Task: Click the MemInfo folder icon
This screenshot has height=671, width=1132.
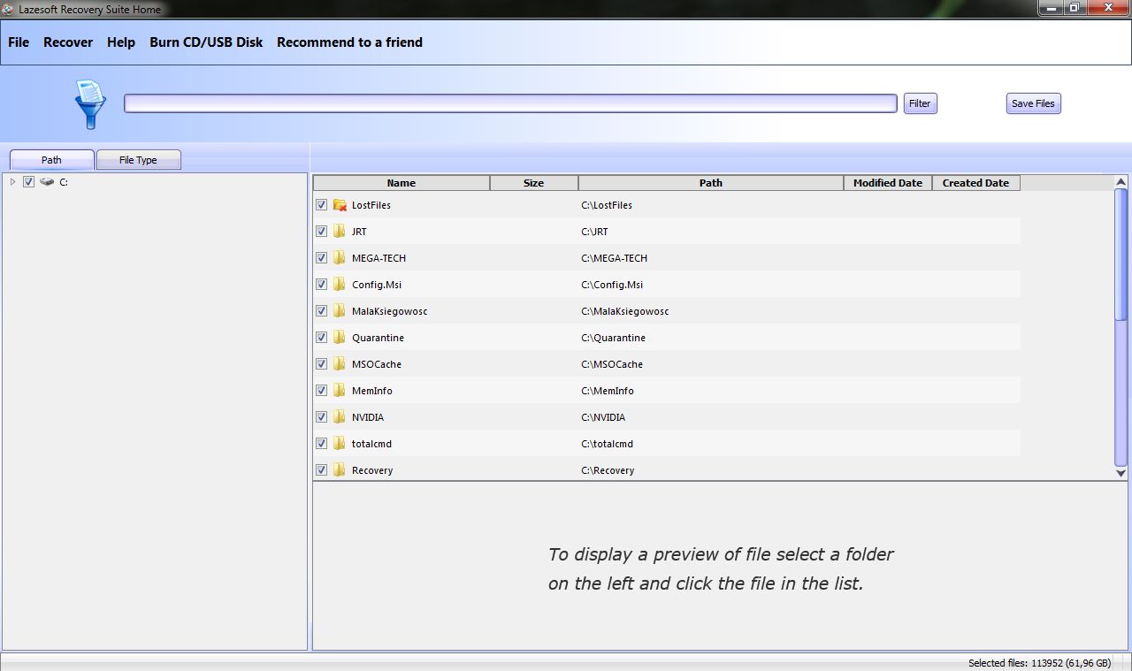Action: pos(340,391)
